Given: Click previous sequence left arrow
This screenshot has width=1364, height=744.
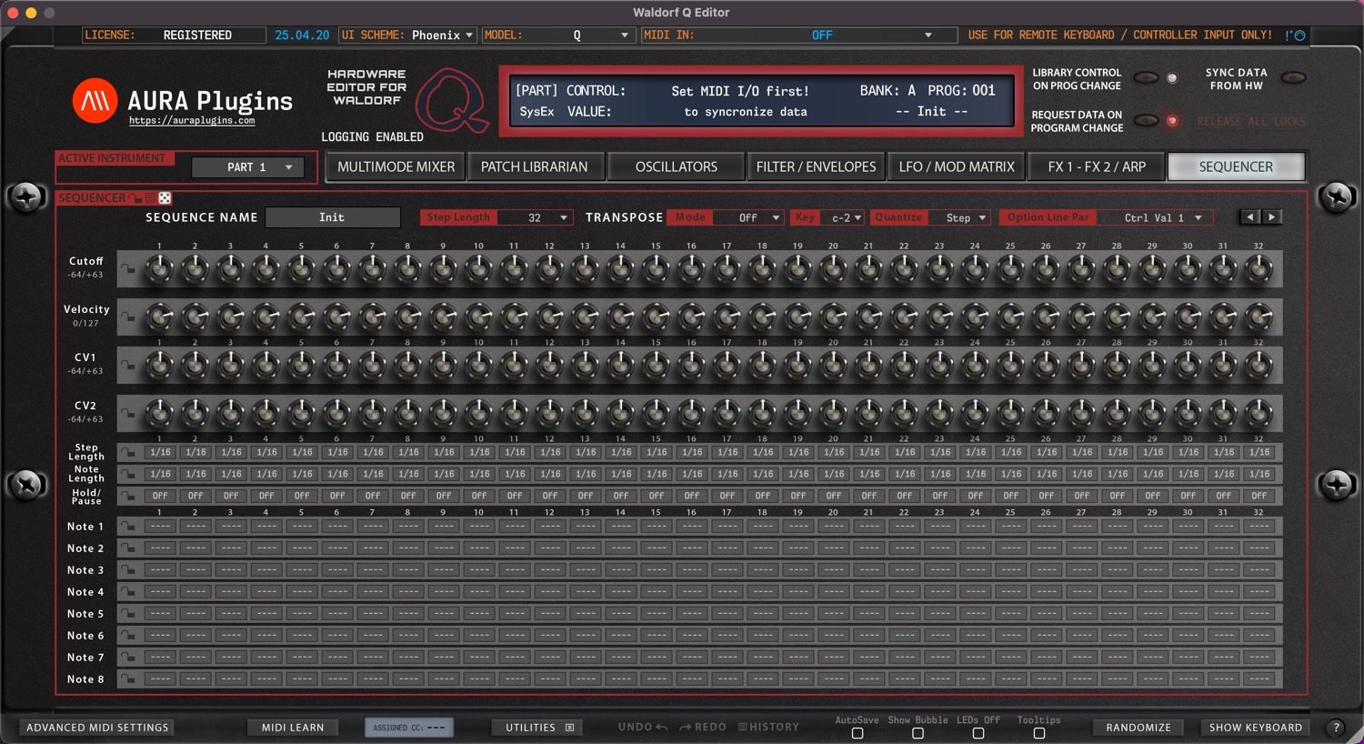Looking at the screenshot, I should pyautogui.click(x=1250, y=216).
